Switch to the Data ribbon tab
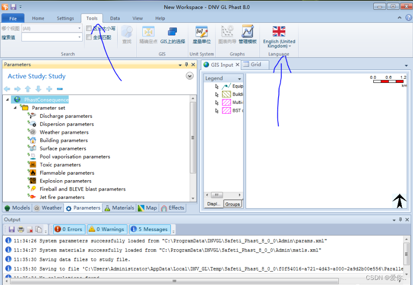This screenshot has height=285, width=413. (x=115, y=18)
